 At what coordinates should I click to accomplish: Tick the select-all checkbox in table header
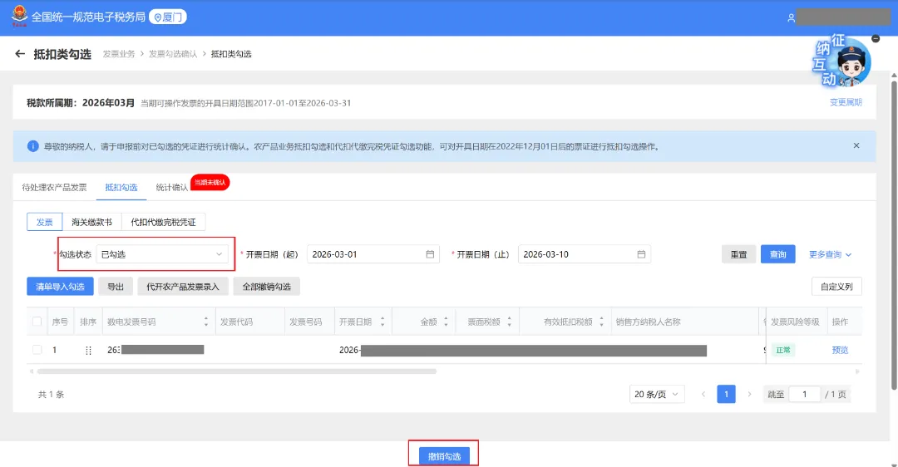click(37, 322)
